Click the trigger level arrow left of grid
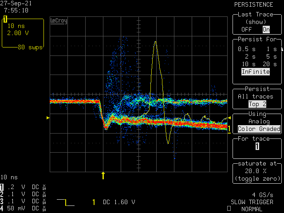 (x=48, y=117)
